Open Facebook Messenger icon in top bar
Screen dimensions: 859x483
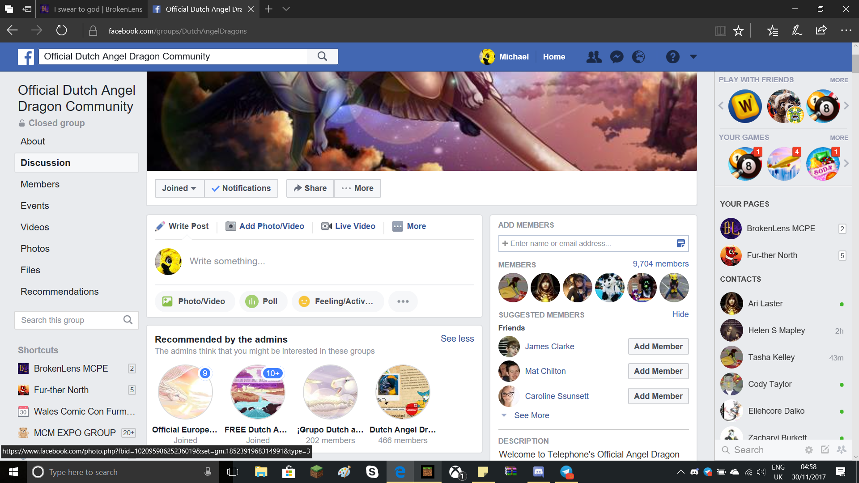[x=617, y=57]
